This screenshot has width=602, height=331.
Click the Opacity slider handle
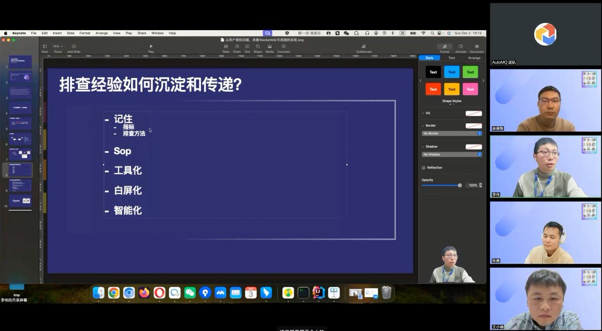click(459, 185)
